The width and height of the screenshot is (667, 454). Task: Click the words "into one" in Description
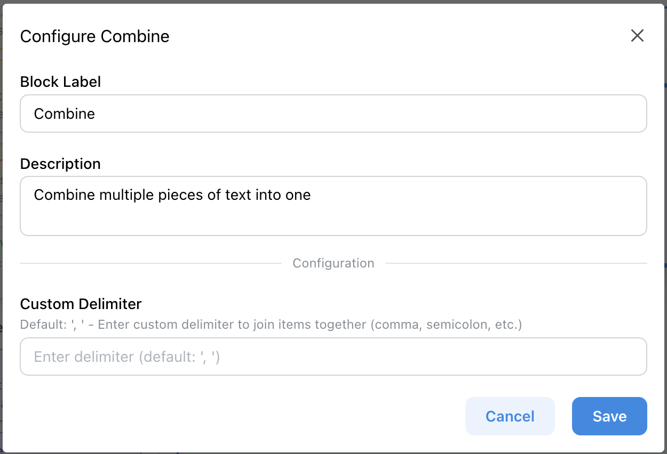pos(283,195)
